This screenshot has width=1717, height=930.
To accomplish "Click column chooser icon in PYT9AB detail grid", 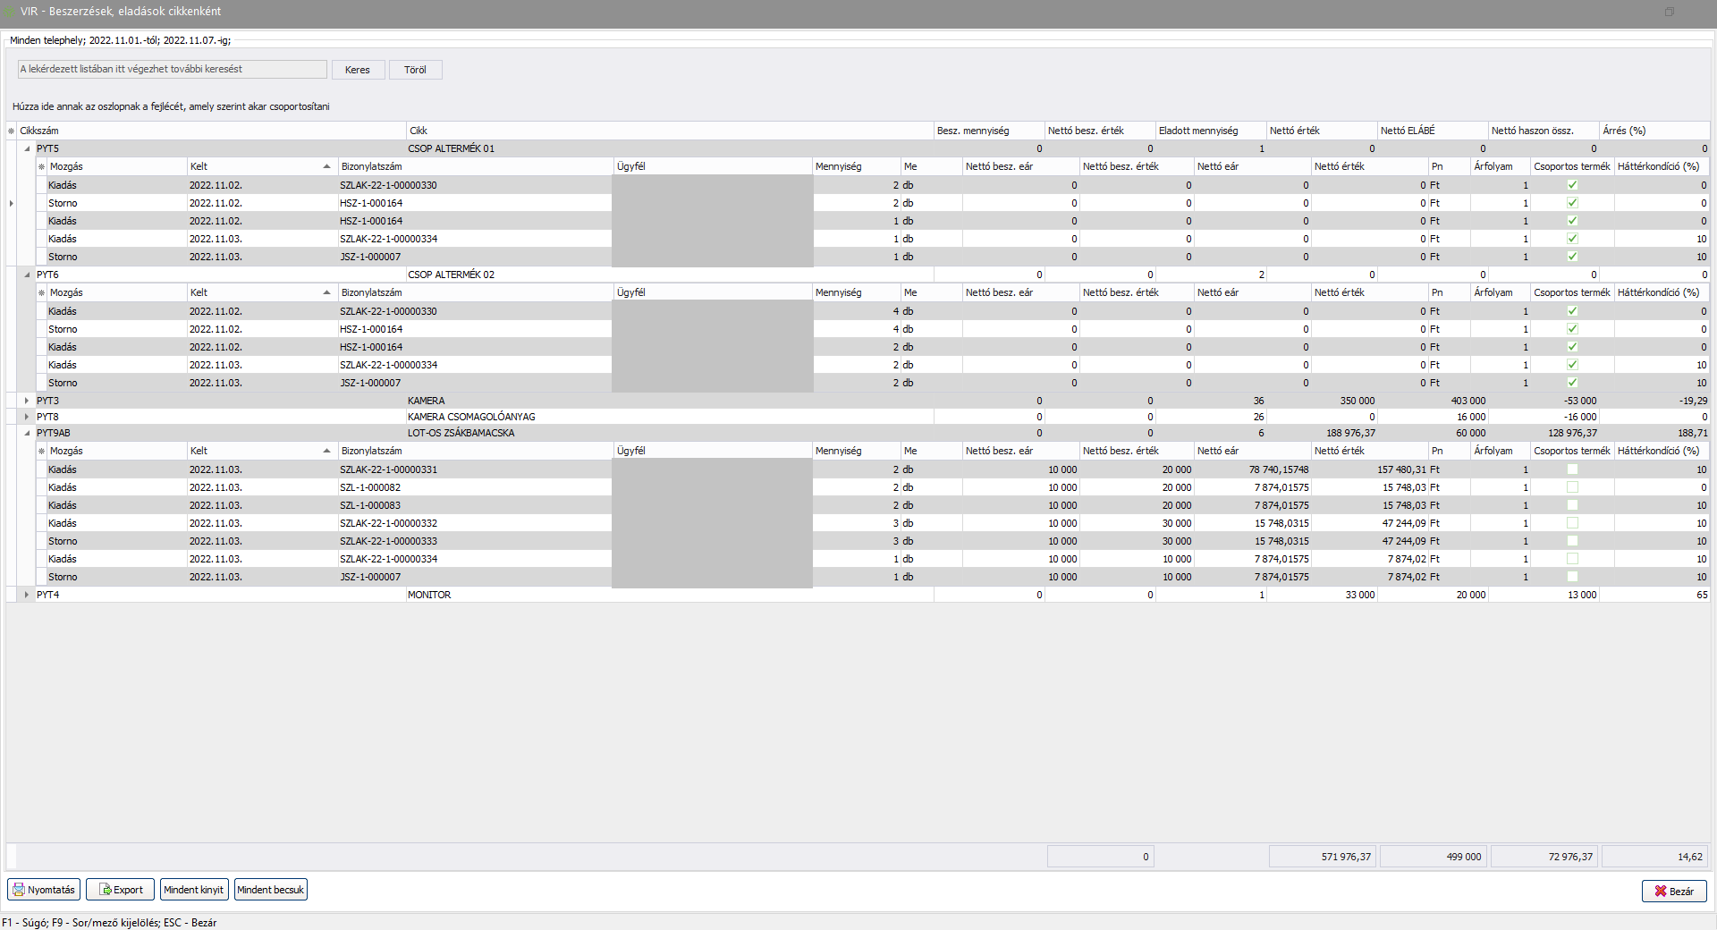I will tap(41, 452).
